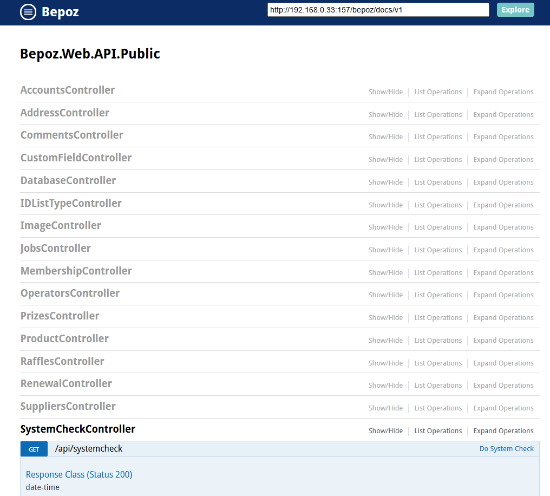Click Show/Hide for JobsController
Image resolution: width=550 pixels, height=496 pixels.
[385, 250]
